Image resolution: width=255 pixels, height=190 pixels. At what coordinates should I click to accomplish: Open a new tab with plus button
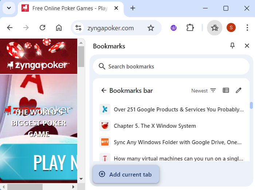(x=133, y=8)
